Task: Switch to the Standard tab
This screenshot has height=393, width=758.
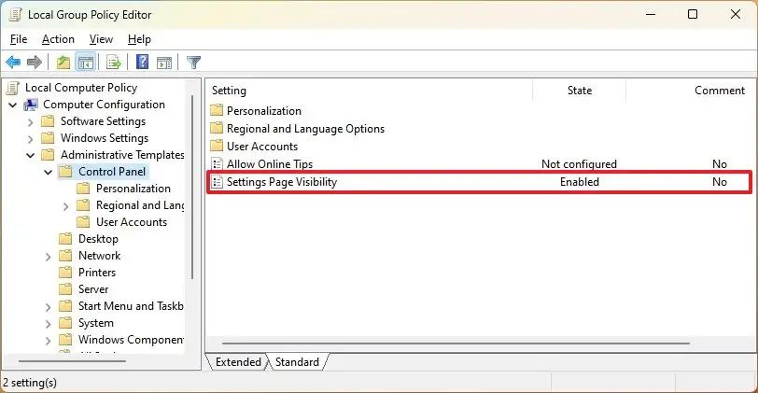Action: [297, 362]
